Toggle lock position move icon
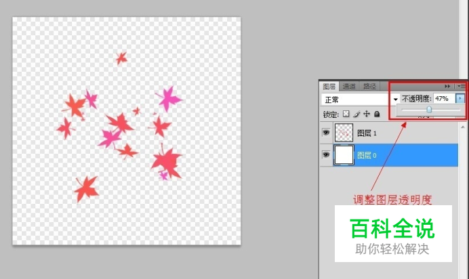The width and height of the screenshot is (469, 279). [367, 114]
